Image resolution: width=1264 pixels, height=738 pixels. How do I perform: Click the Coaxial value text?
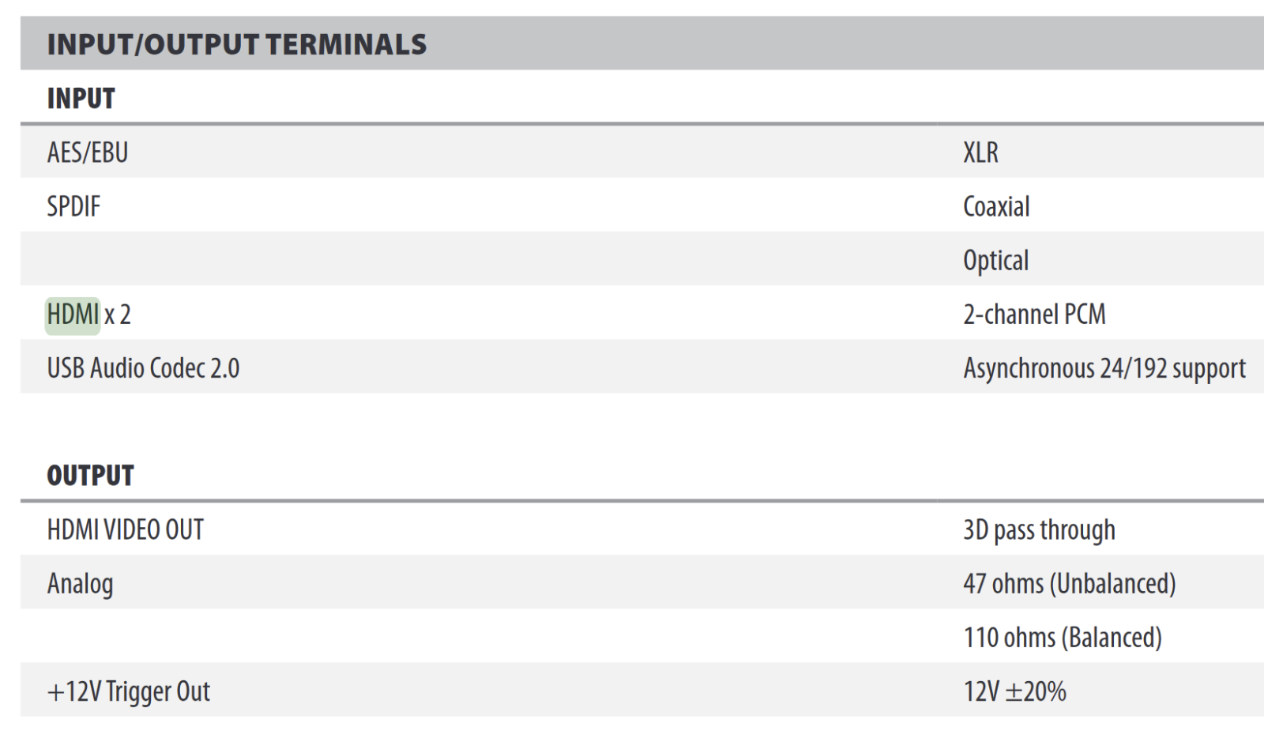(x=996, y=207)
